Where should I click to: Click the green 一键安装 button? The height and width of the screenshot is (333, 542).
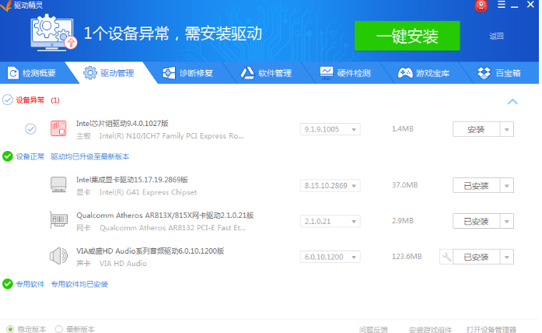coord(407,36)
